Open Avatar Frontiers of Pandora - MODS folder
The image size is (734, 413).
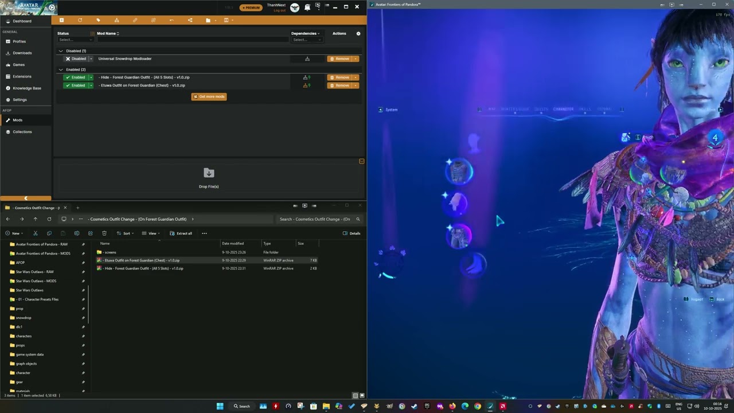(43, 254)
